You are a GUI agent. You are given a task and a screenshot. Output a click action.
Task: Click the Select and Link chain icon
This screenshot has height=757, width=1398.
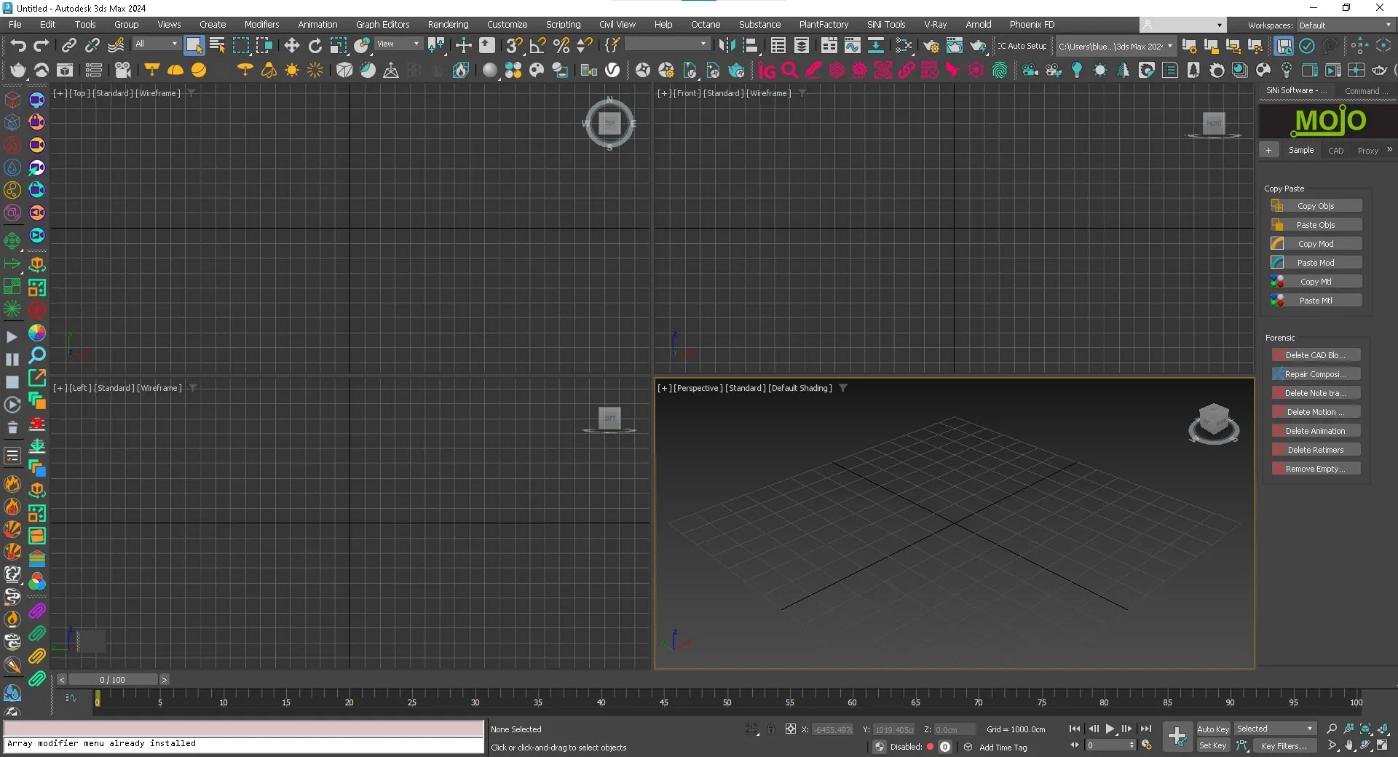pyautogui.click(x=68, y=45)
